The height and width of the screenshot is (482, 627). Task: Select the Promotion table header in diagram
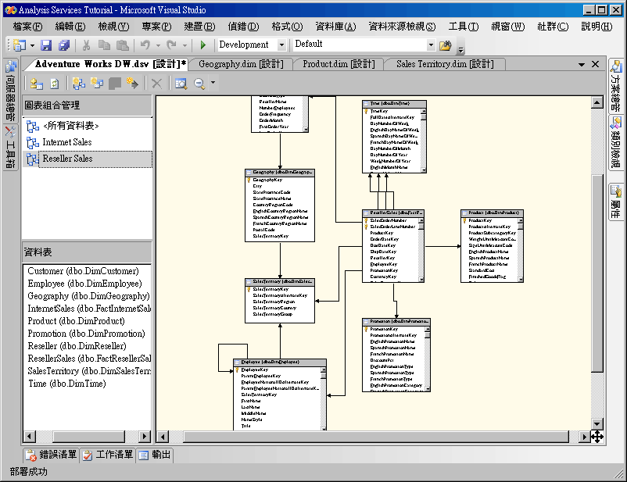click(396, 321)
